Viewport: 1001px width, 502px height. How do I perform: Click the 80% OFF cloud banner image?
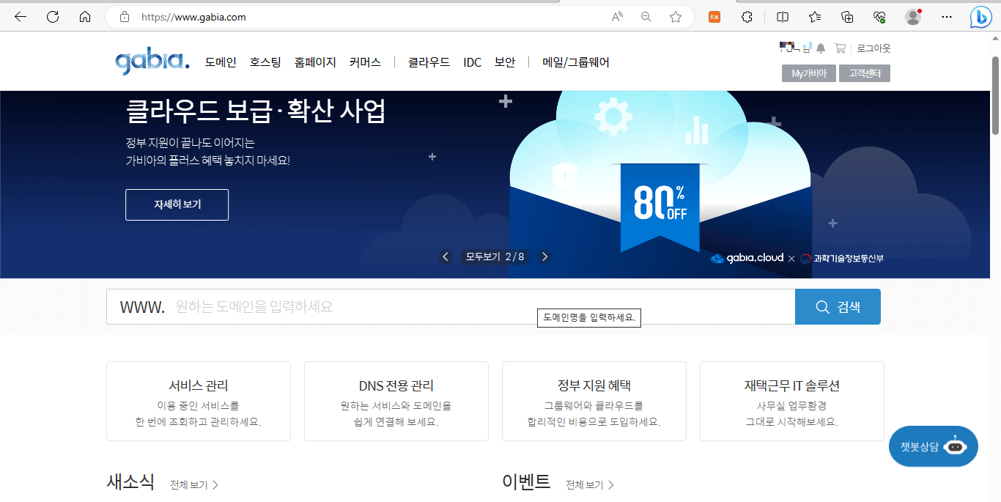660,183
